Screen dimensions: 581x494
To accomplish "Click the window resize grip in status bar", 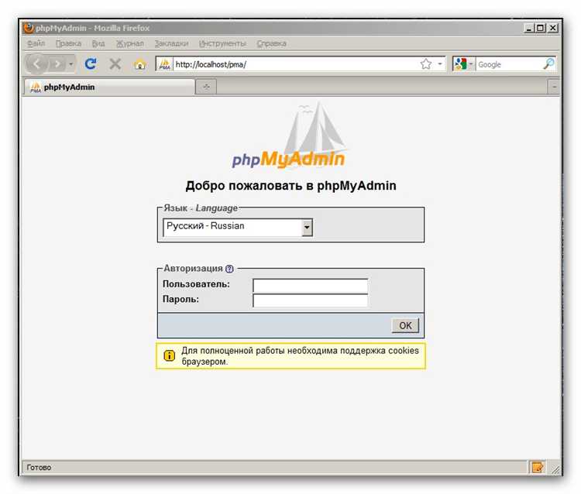I will 555,469.
